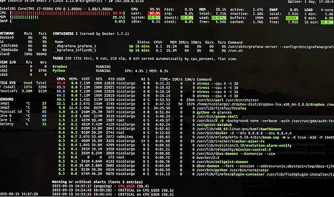Screen dimensions: 334x197
Task: Select the stress process with PID 22821
Action: [148, 87]
